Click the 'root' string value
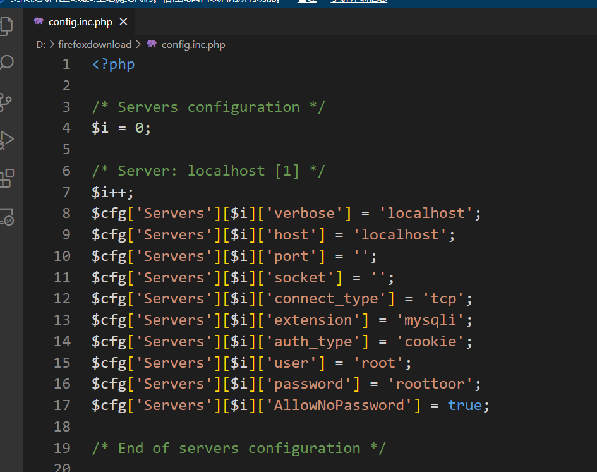 pos(378,363)
